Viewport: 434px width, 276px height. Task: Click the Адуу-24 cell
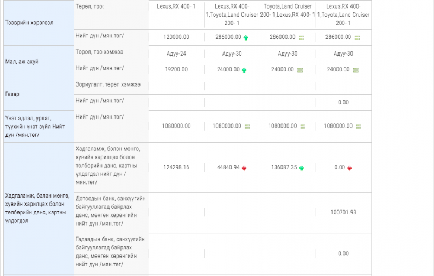pyautogui.click(x=176, y=54)
